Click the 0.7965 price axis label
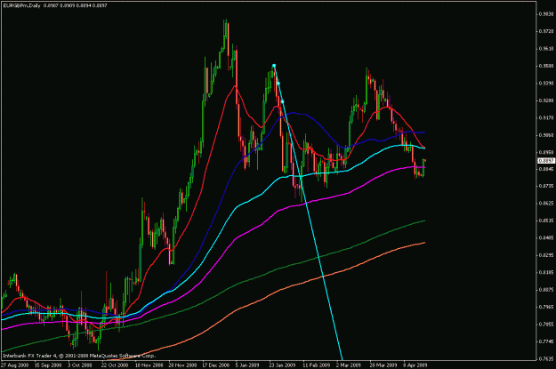This screenshot has width=556, height=369. 546,307
